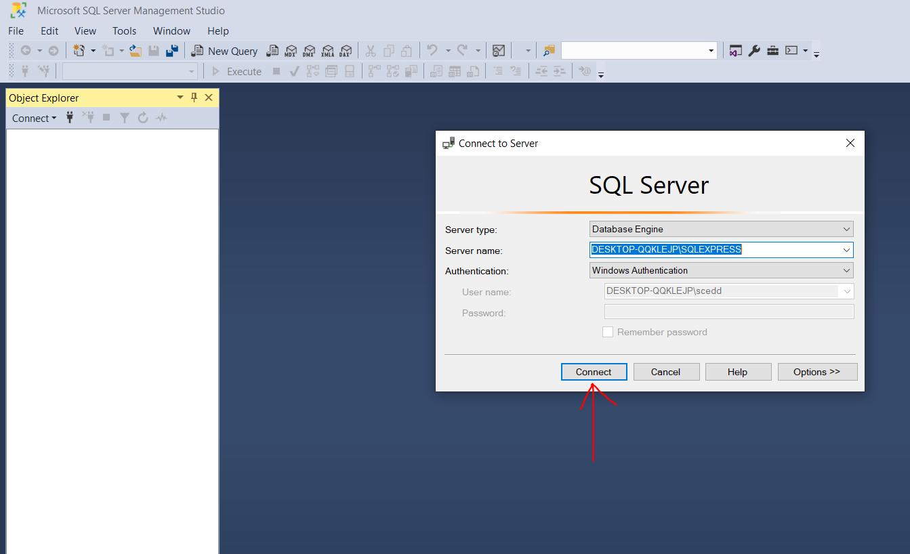Click the Cut scissors icon
This screenshot has width=910, height=554.
point(371,51)
